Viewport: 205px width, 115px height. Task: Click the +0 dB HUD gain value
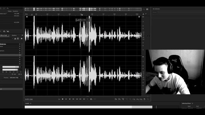click(x=84, y=20)
